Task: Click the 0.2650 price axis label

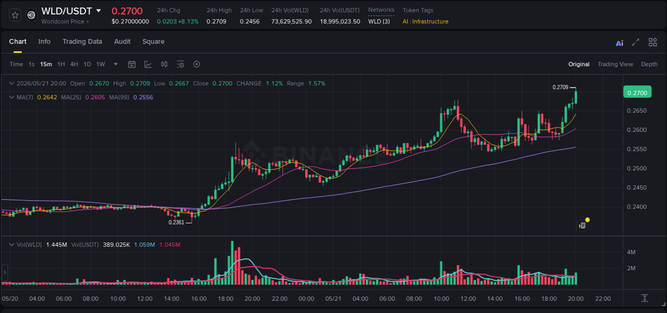Action: (x=636, y=111)
